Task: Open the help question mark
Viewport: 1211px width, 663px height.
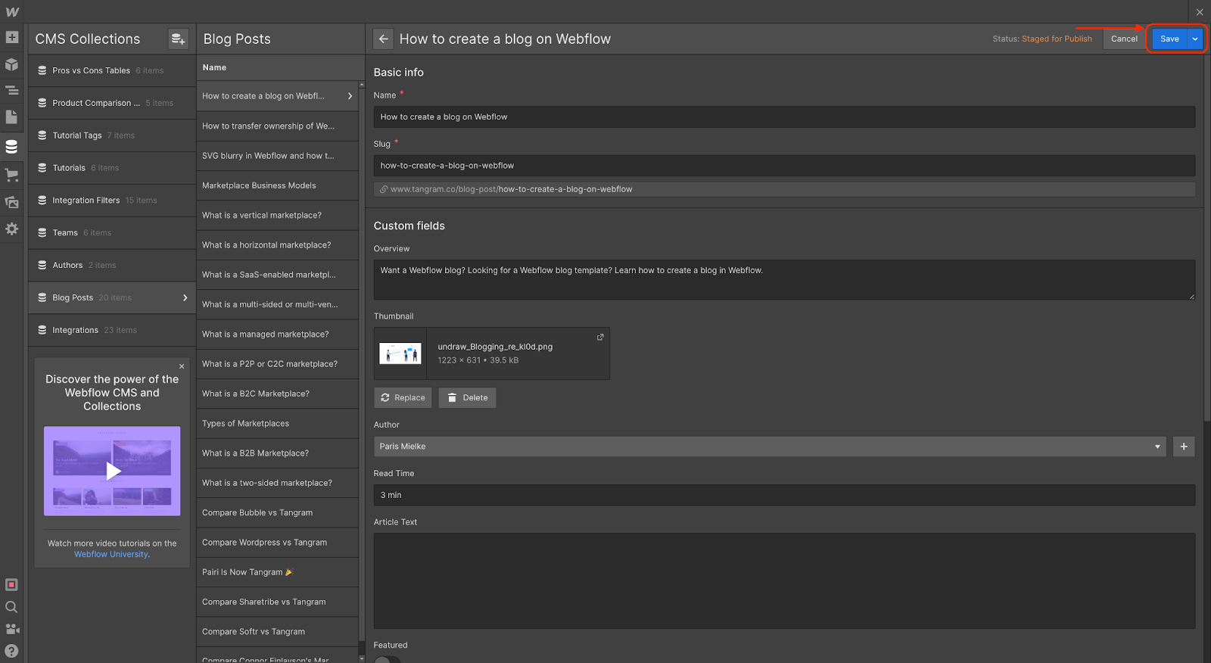Action: pyautogui.click(x=11, y=651)
